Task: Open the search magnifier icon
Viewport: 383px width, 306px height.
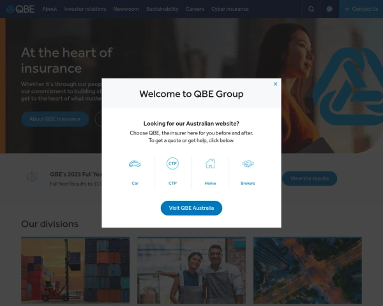Action: point(311,9)
